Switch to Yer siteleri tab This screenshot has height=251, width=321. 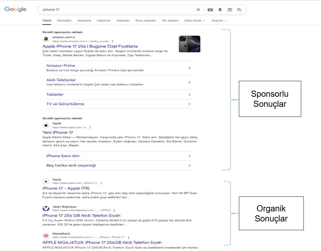(x=170, y=20)
